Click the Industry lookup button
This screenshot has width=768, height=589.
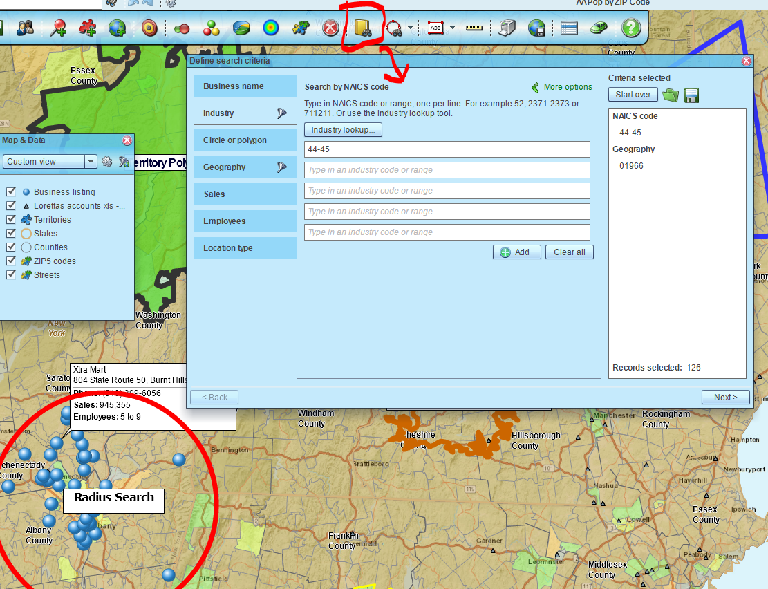[x=343, y=130]
